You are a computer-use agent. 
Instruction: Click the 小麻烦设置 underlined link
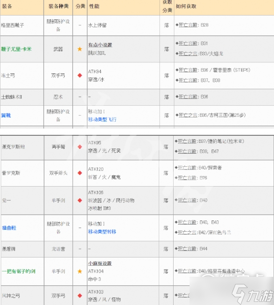click(x=100, y=263)
